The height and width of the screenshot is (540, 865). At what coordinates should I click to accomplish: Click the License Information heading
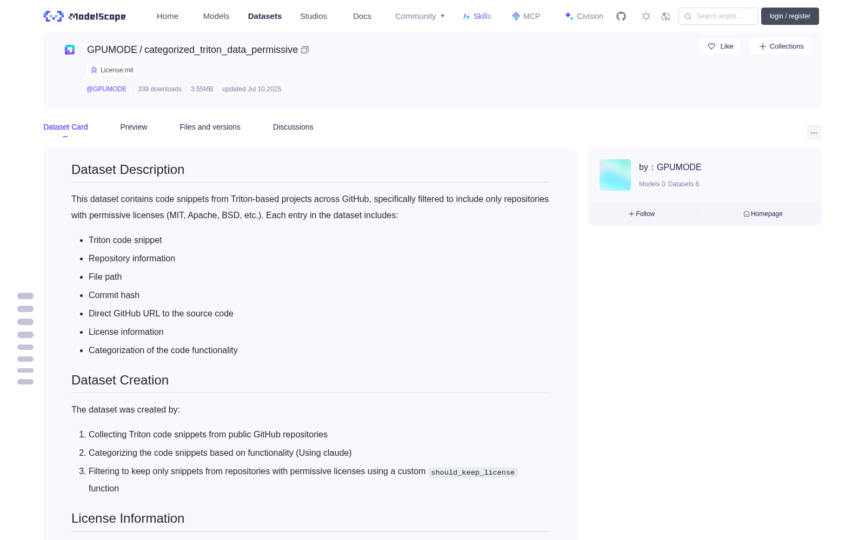(x=128, y=518)
